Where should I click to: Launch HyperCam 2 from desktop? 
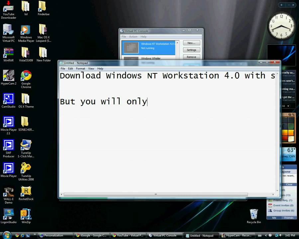(8, 78)
